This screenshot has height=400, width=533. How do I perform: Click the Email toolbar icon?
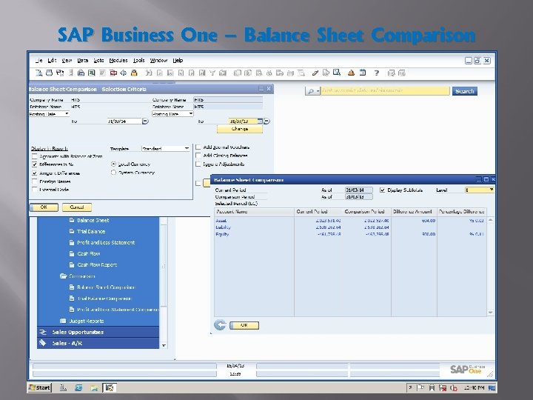coord(60,73)
